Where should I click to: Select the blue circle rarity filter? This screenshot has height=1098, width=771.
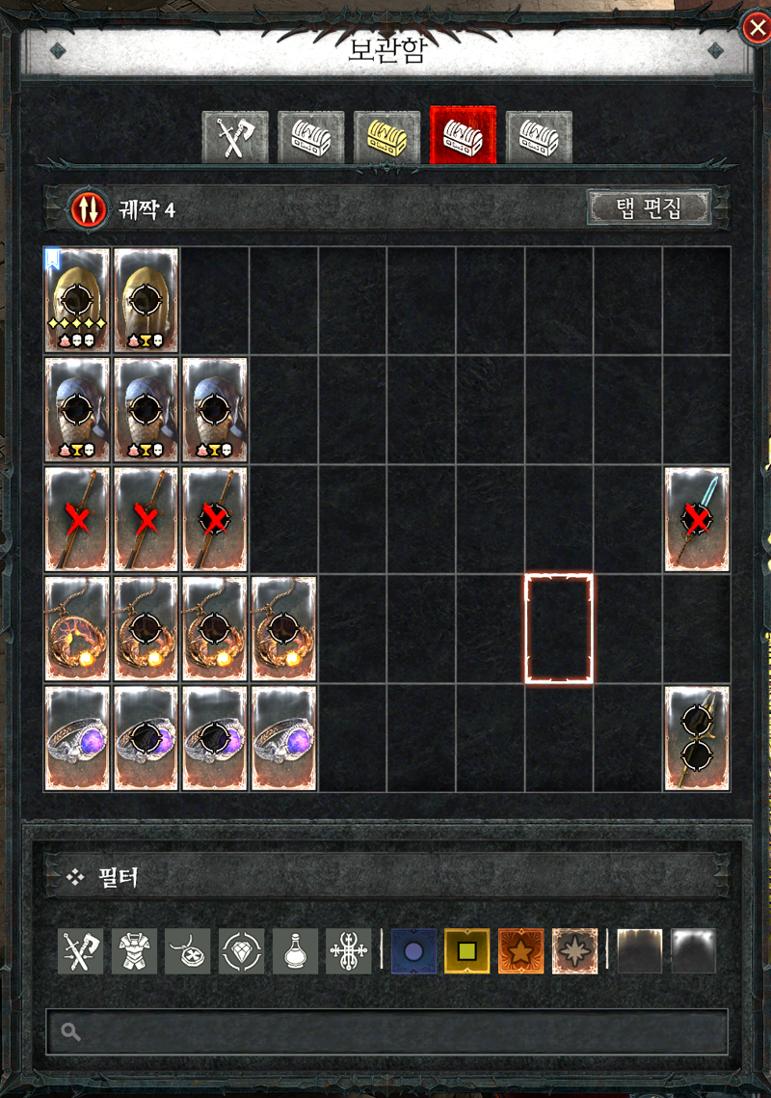pos(414,951)
